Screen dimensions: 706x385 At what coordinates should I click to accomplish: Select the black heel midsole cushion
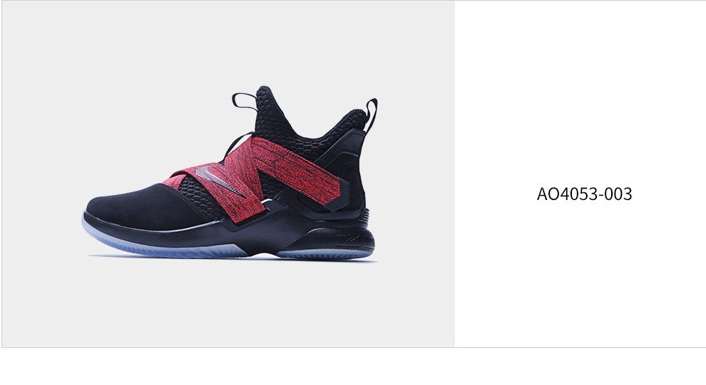click(333, 237)
